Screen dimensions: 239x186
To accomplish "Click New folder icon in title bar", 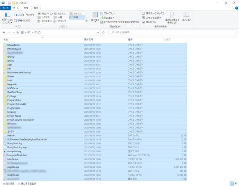I will pos(14,3).
